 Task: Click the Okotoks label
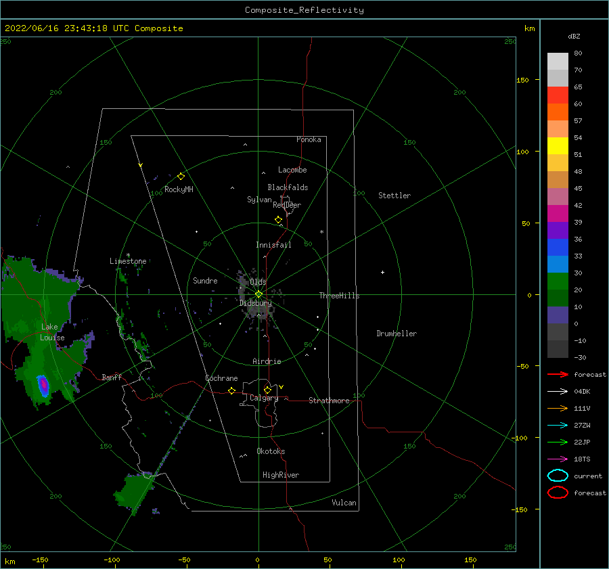271,451
